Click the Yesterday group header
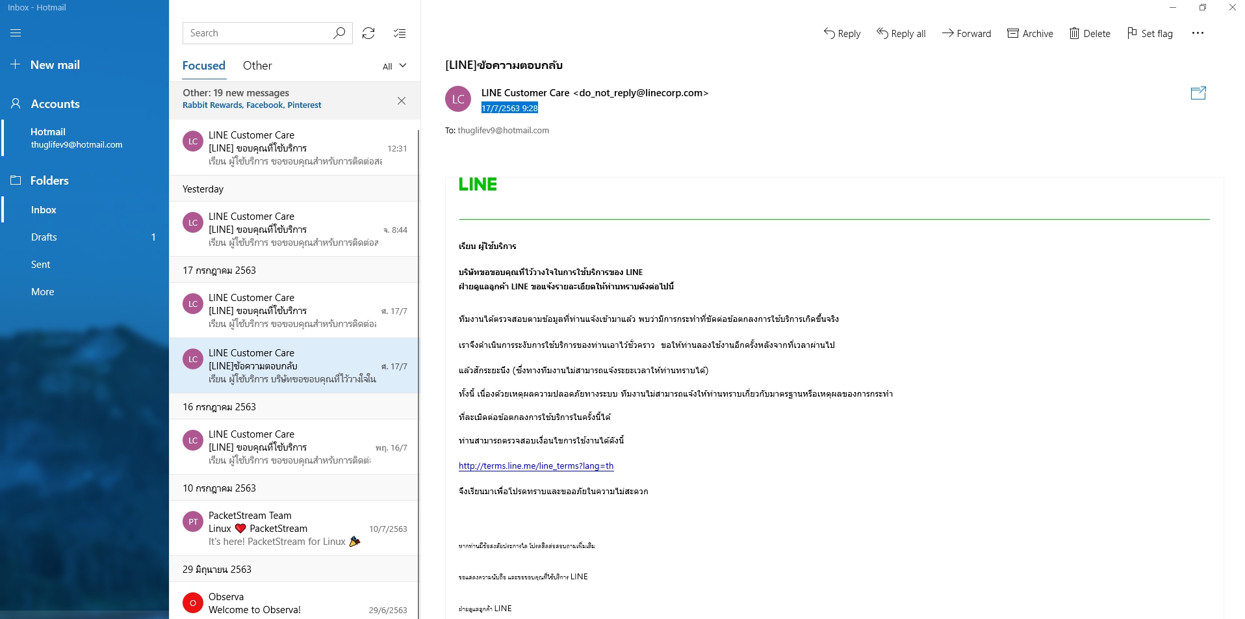The image size is (1245, 619). [x=294, y=189]
